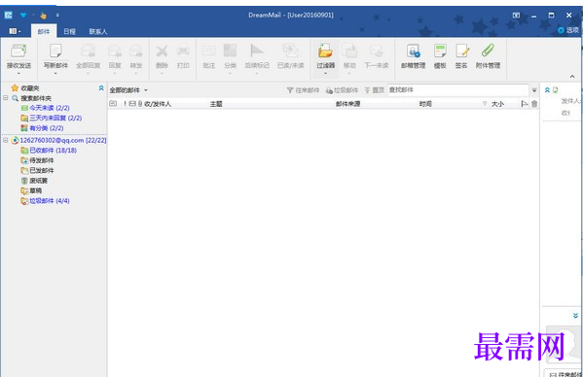Click the 全部回复 (reply all) icon
This screenshot has height=377, width=583.
89,51
